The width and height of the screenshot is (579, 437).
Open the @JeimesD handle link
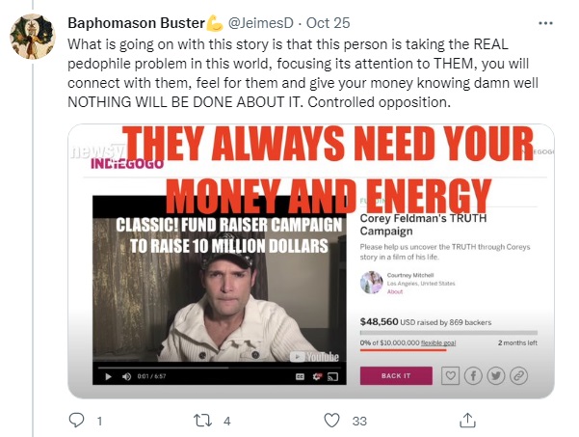[261, 23]
